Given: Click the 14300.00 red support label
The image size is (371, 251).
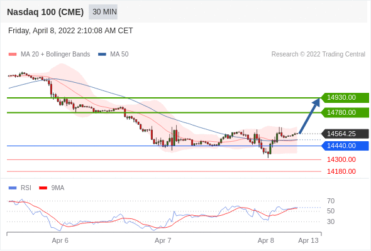Looking at the screenshot, I should [x=341, y=159].
